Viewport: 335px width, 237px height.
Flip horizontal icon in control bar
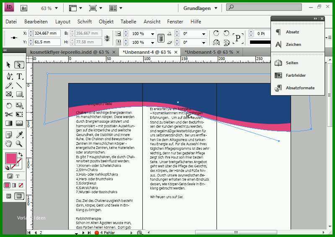click(x=216, y=43)
